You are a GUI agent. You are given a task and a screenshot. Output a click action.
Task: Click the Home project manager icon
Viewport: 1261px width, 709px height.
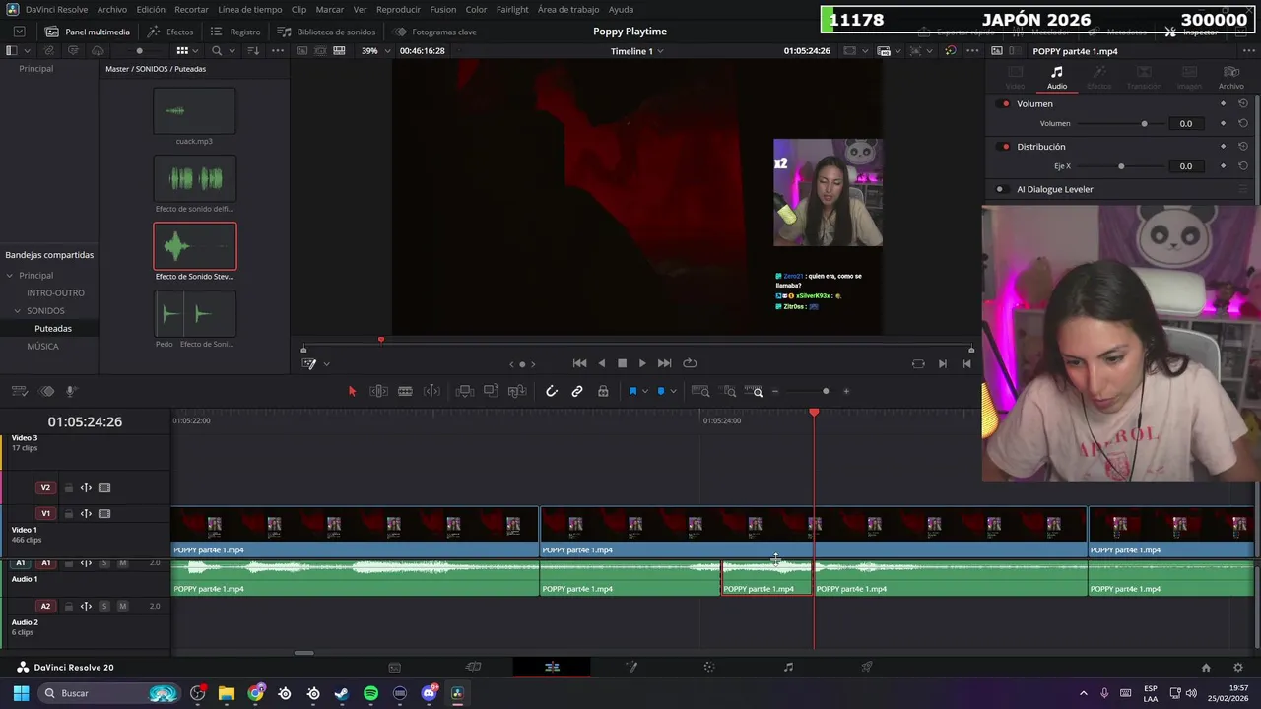[x=1206, y=667]
